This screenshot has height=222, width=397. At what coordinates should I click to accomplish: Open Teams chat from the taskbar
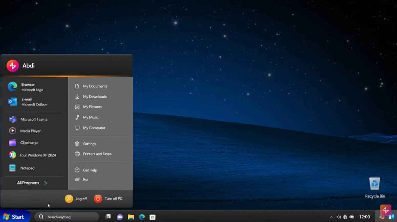point(119,217)
